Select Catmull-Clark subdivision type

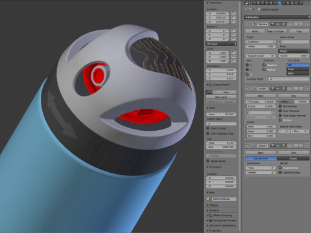(261, 159)
